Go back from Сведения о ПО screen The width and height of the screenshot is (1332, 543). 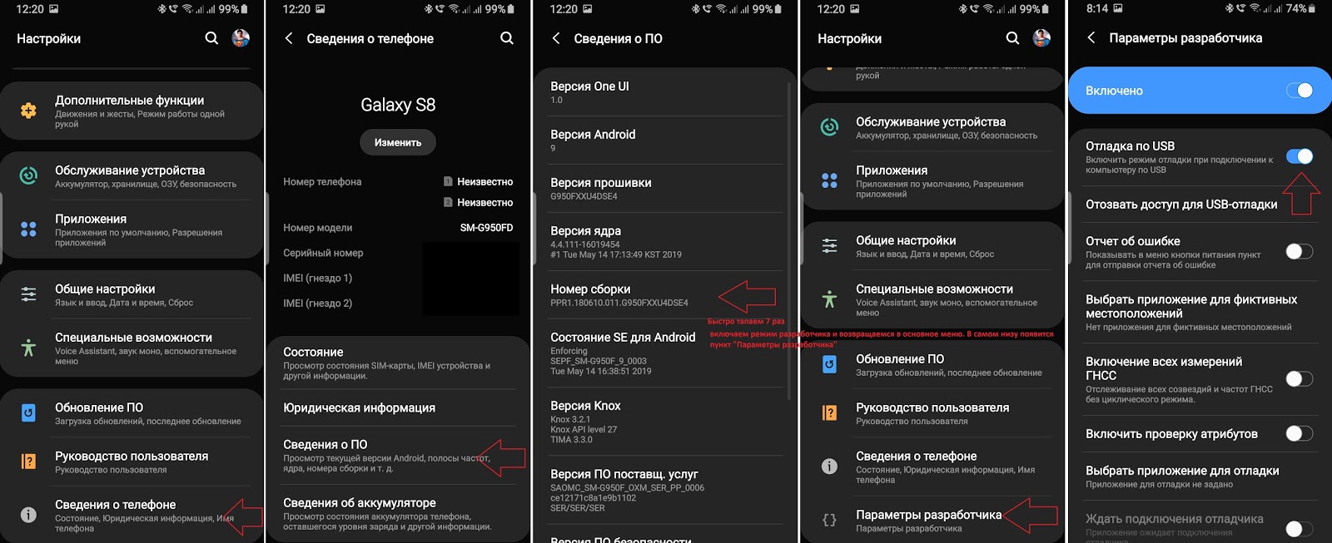point(556,38)
